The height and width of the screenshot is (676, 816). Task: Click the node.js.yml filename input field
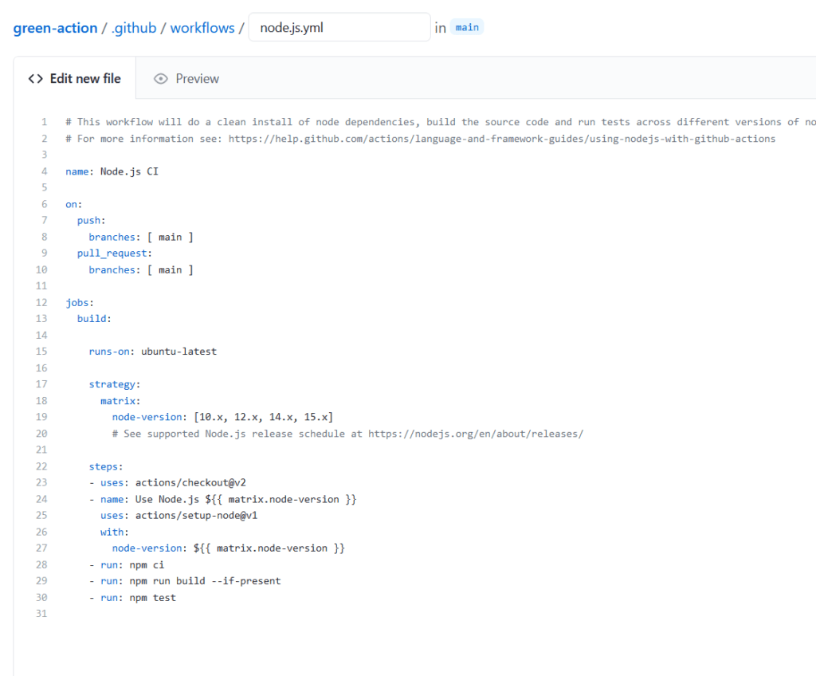click(339, 28)
